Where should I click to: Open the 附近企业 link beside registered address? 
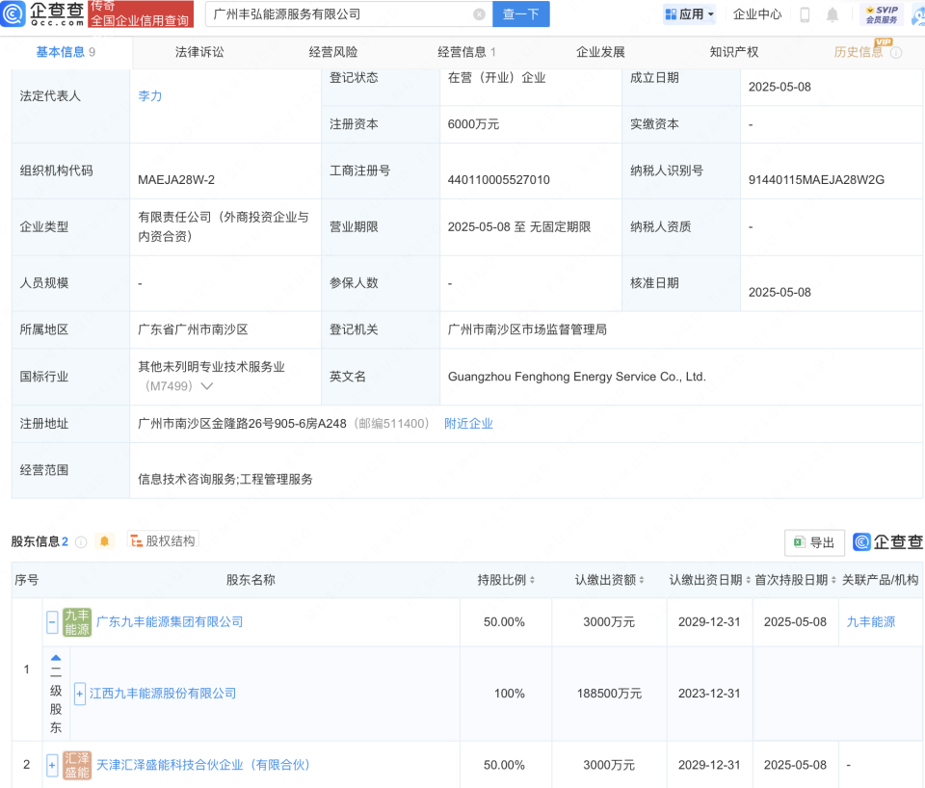point(469,423)
